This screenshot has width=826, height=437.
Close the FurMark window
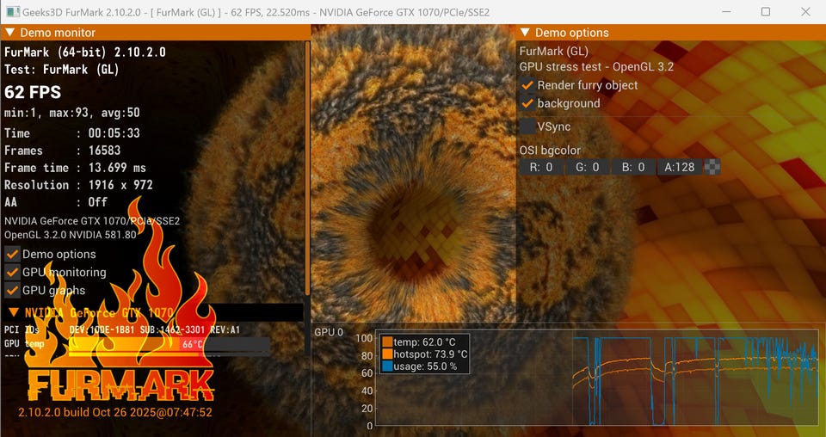click(805, 11)
